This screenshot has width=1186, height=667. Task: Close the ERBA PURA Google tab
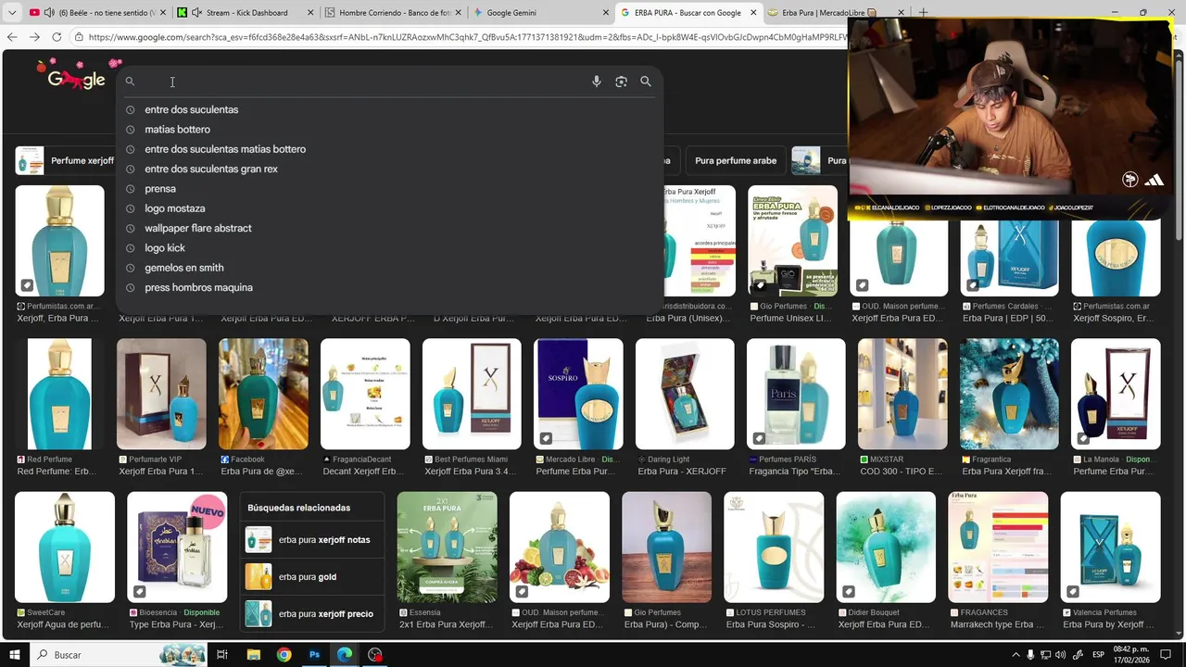coord(753,13)
